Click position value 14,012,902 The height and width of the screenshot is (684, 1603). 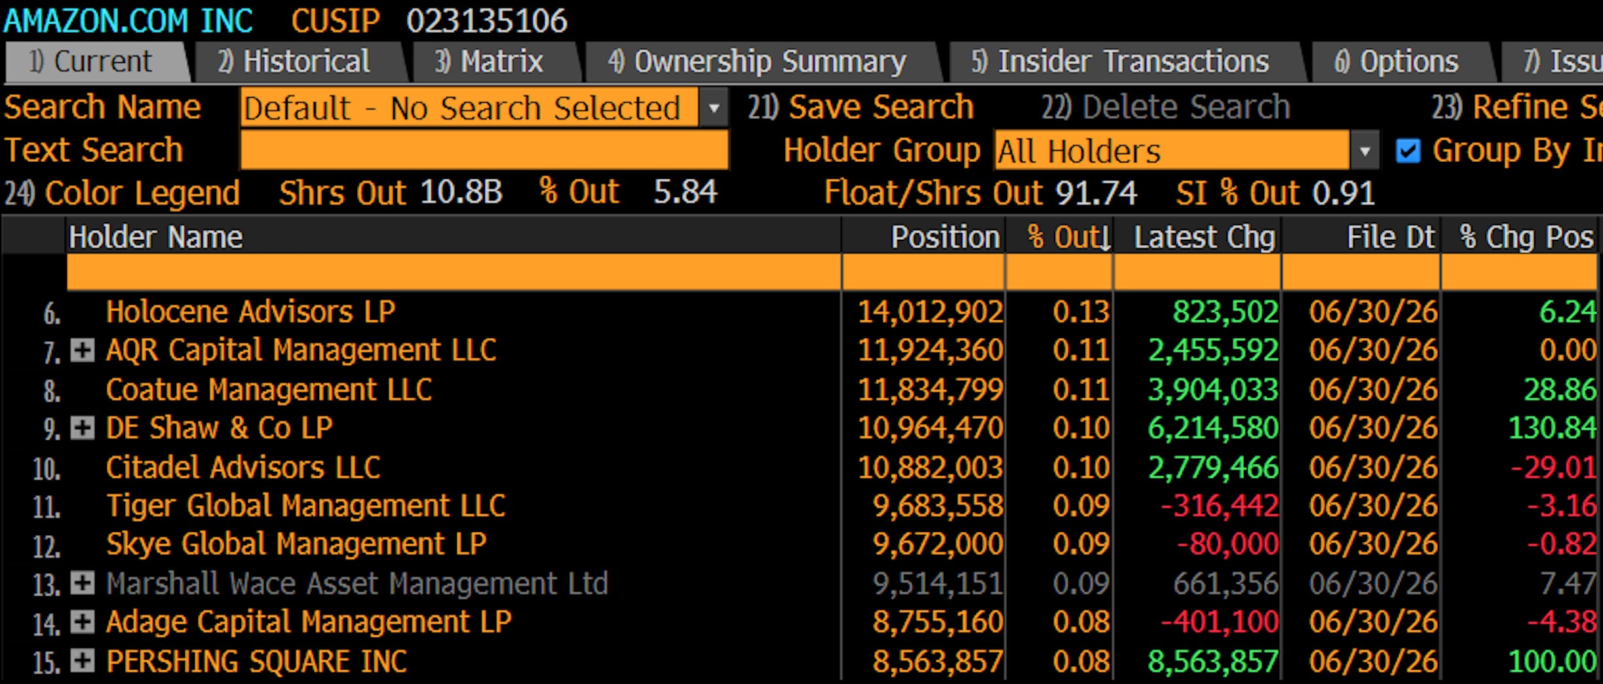coord(931,312)
